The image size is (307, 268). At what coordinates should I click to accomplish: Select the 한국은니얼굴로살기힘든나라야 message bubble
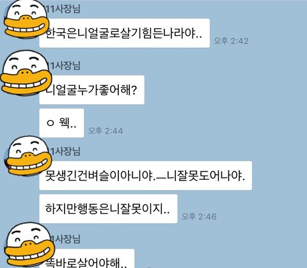pos(125,33)
